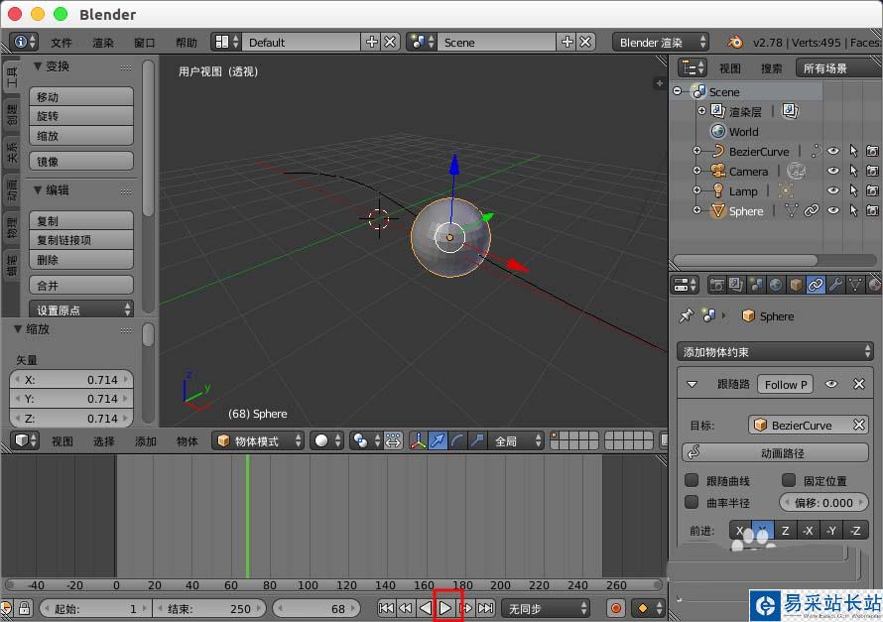Jump to previous keyframe
Screen dimensions: 883x622
406,608
